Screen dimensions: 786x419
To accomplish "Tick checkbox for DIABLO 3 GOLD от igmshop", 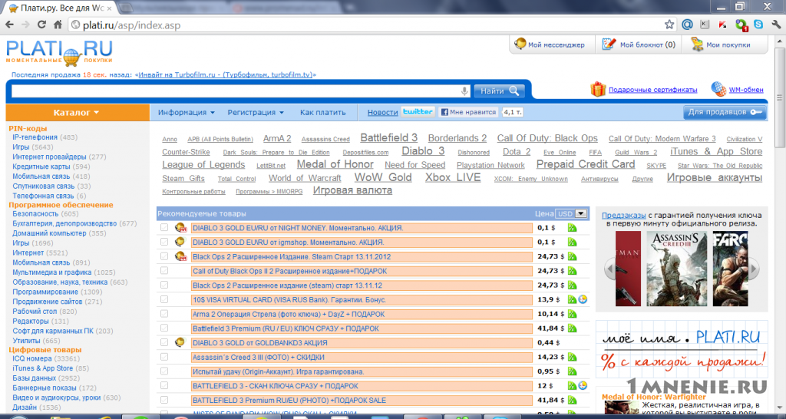I will tap(164, 242).
